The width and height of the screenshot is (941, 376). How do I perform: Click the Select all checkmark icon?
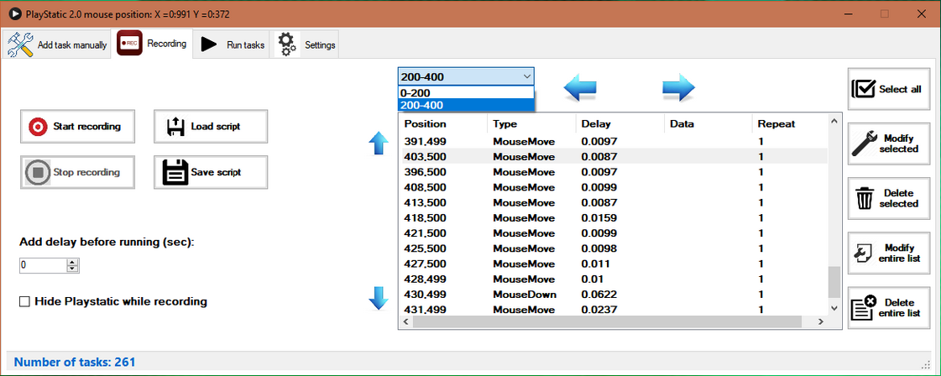click(x=863, y=89)
